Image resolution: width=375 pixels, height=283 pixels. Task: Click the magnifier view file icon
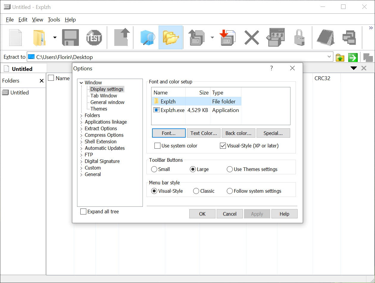(x=147, y=38)
